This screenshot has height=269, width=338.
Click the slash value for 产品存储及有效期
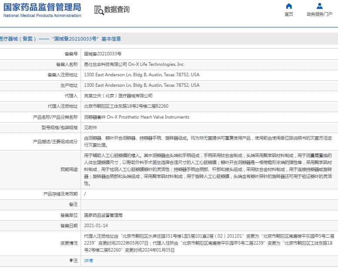click(x=85, y=194)
